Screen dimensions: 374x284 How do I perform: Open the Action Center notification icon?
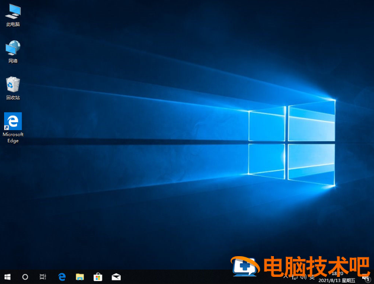point(366,278)
